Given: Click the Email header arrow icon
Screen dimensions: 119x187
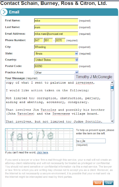Looking at the screenshot, I should click(x=4, y=12).
